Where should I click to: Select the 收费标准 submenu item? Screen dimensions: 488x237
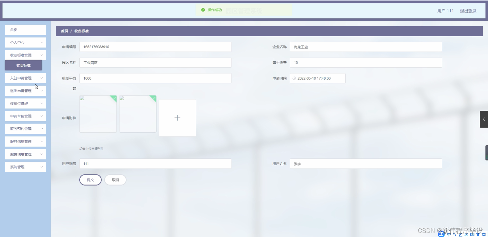(23, 65)
